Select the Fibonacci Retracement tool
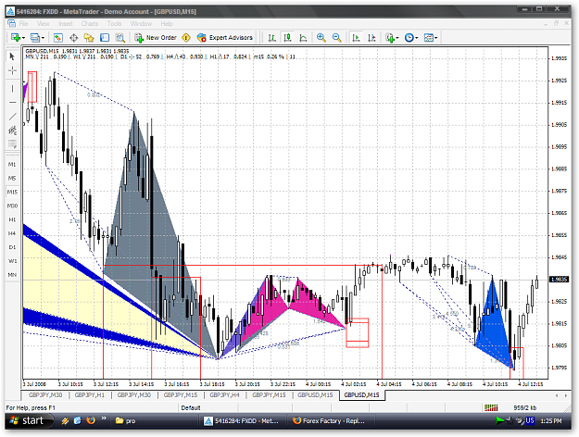The height and width of the screenshot is (437, 579). tap(12, 144)
